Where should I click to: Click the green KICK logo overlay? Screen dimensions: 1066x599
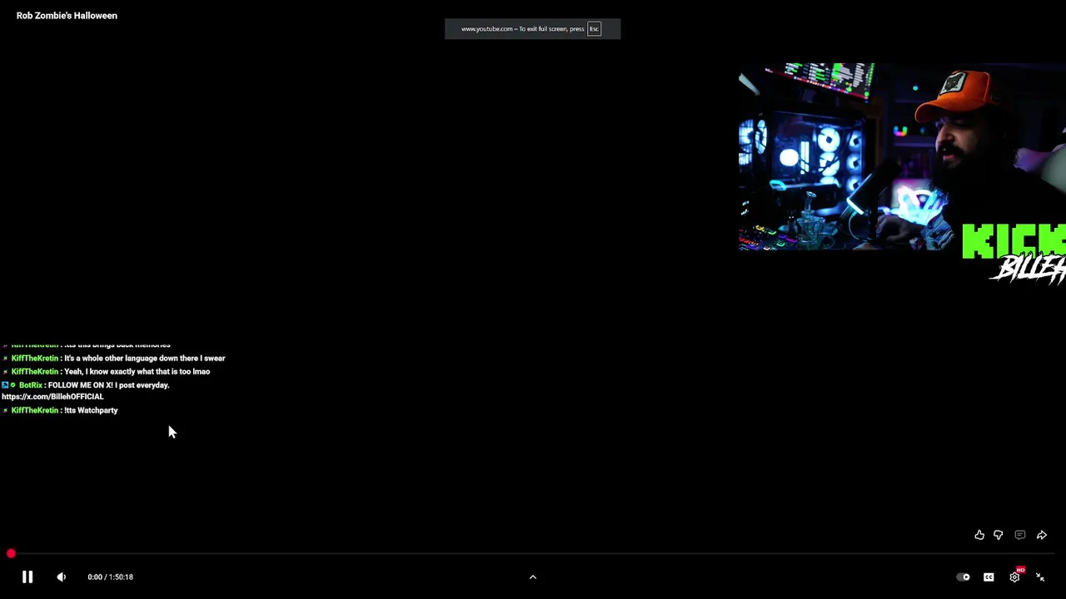[1014, 242]
